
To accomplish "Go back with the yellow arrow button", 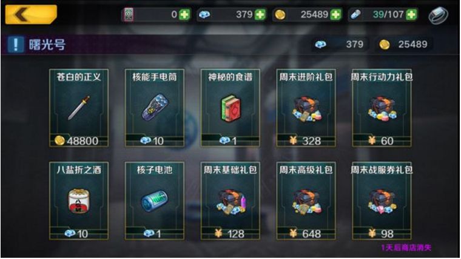I will click(31, 15).
